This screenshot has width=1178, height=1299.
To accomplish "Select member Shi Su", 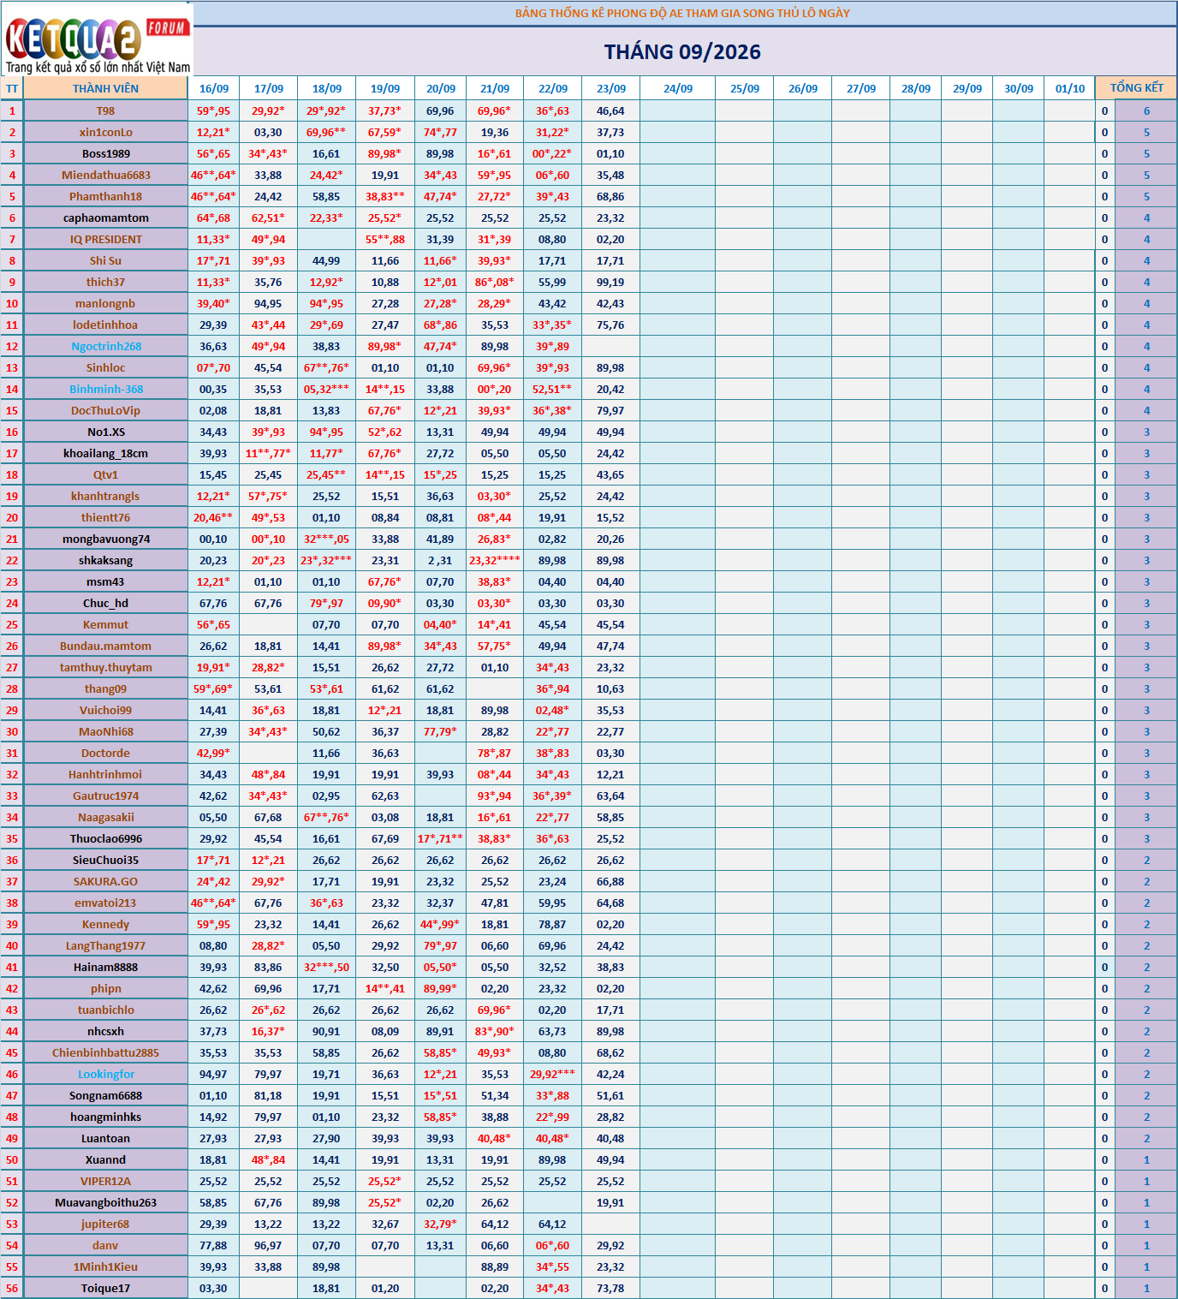I will [105, 261].
